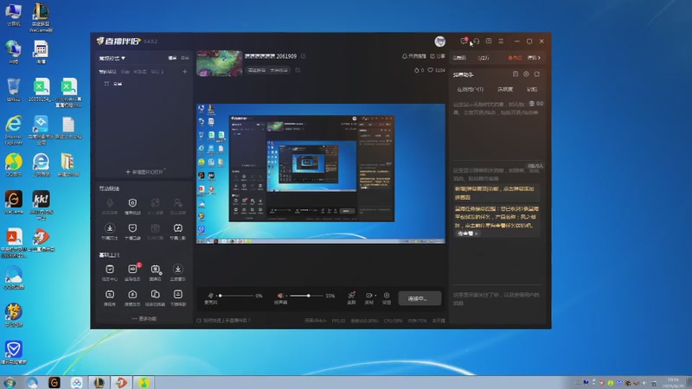Select the last tab under 弹幕助手

pos(532,89)
